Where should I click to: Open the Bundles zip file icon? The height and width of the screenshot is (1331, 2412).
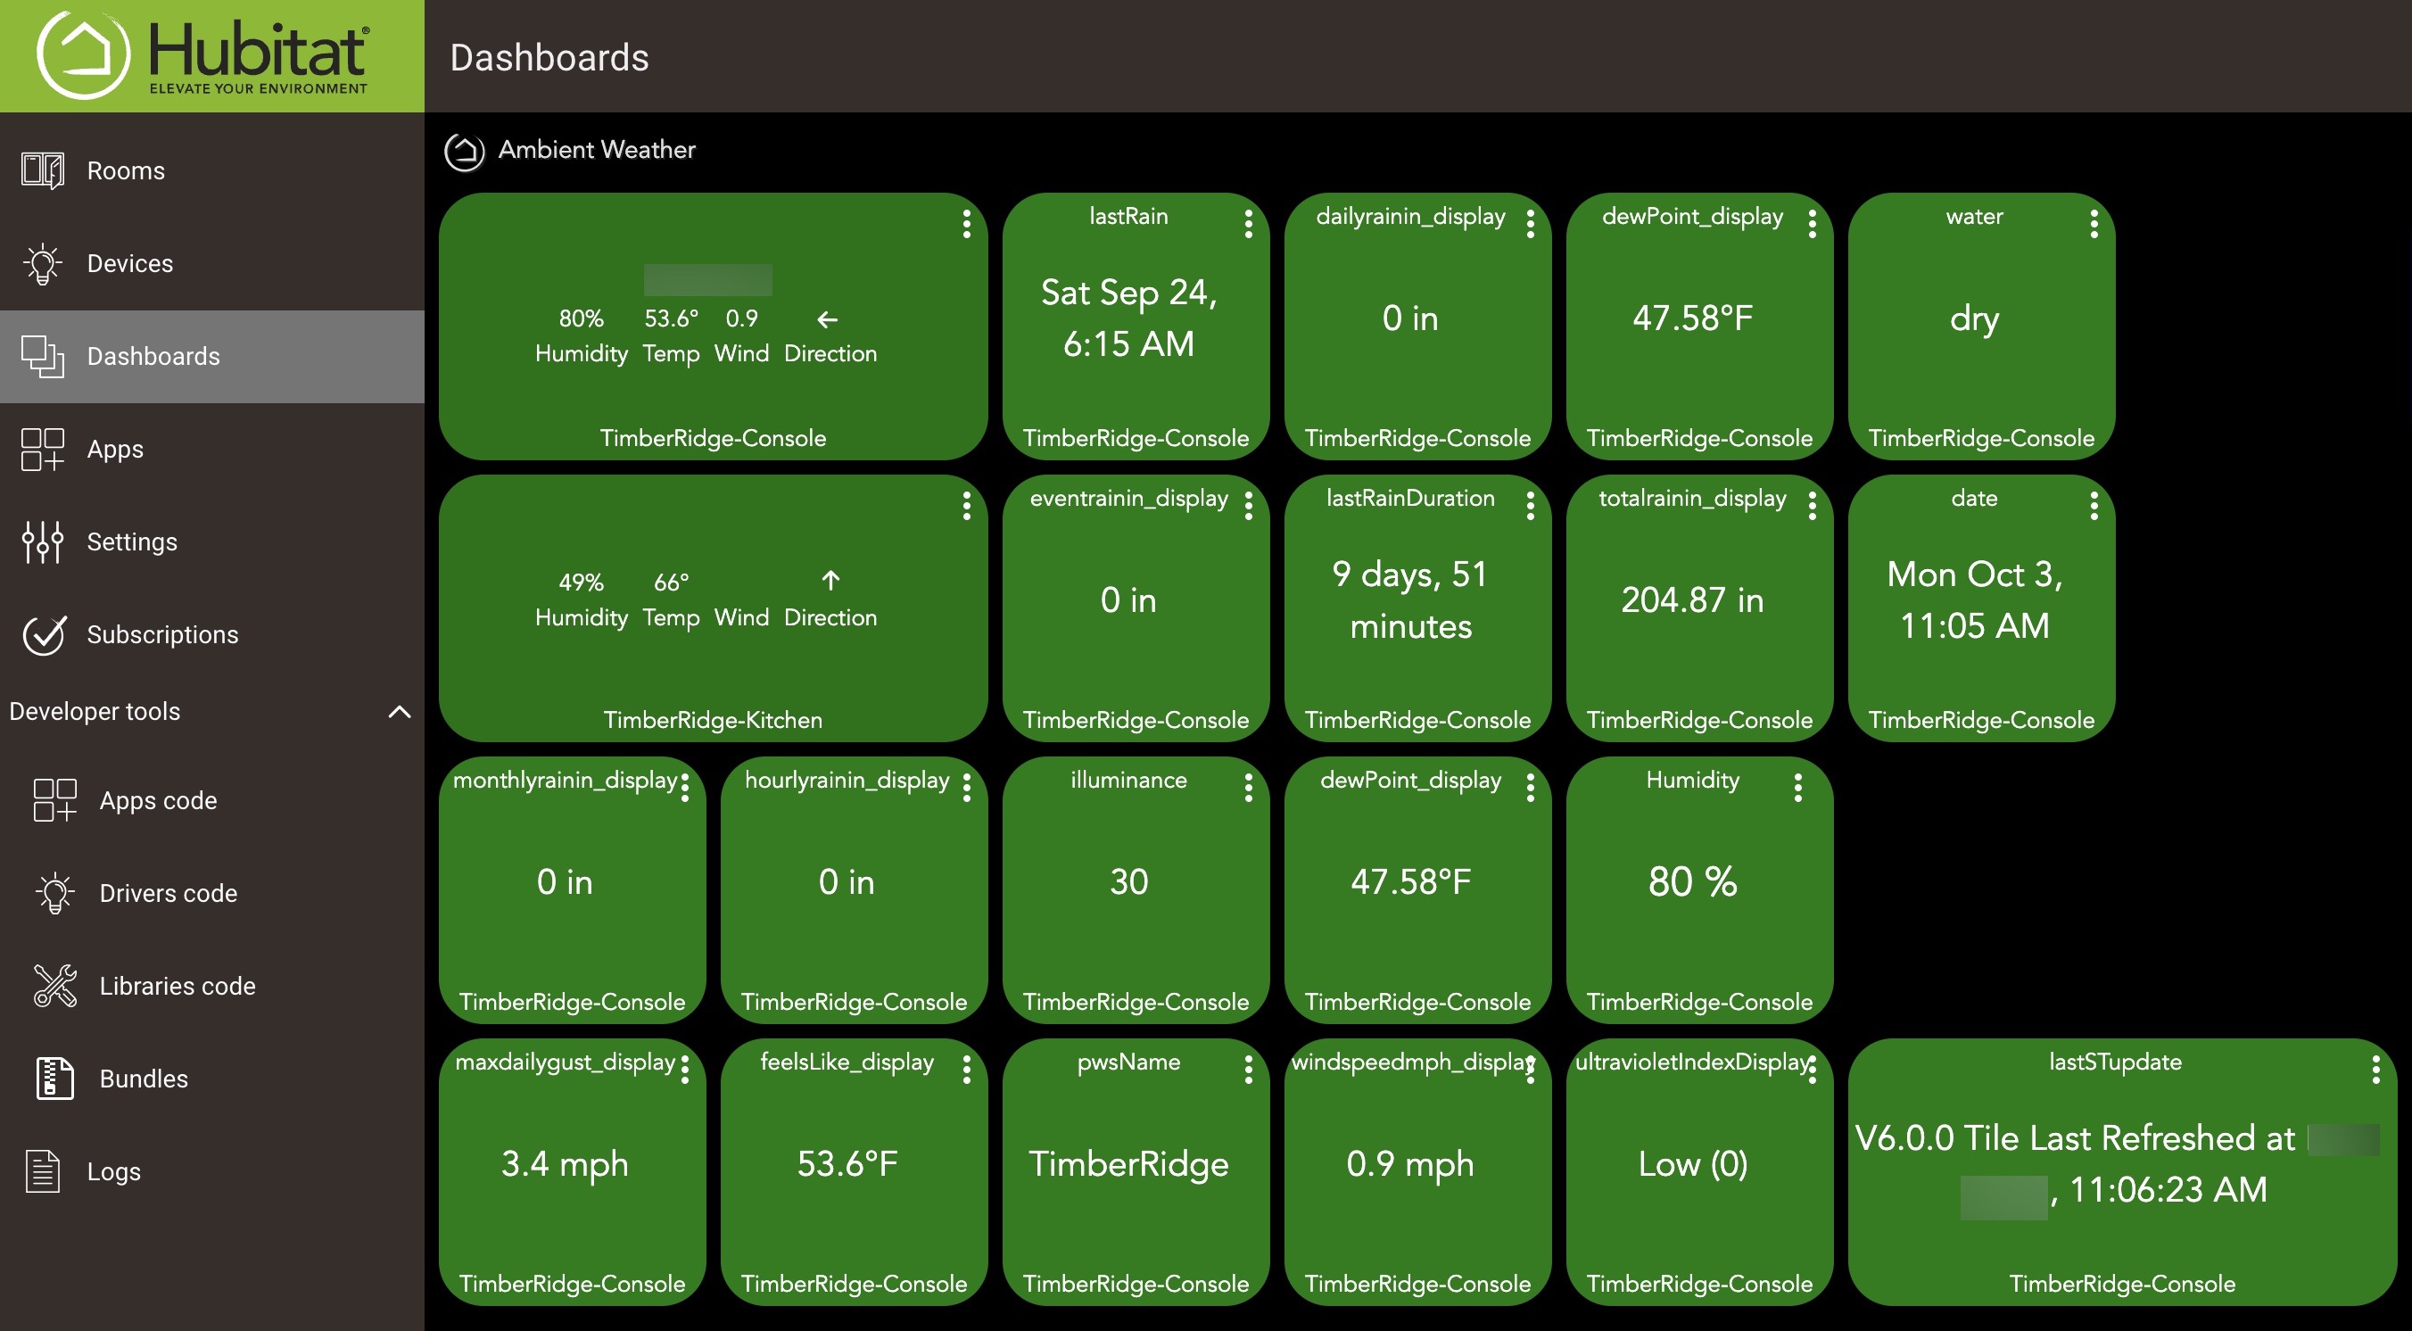point(55,1079)
